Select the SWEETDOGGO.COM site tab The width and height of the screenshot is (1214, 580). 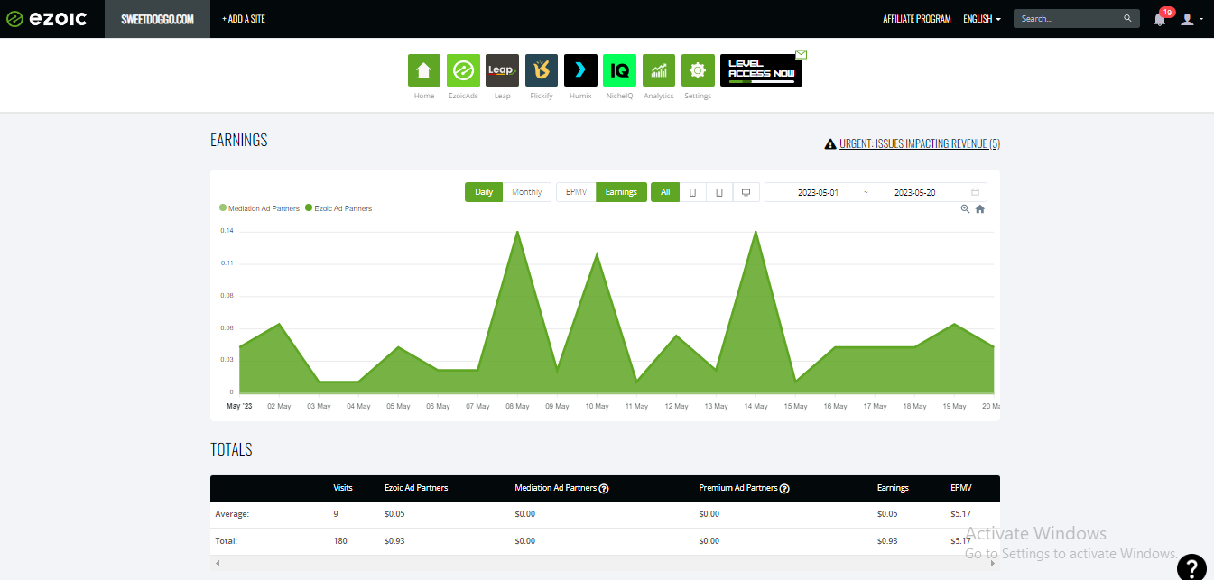(158, 19)
